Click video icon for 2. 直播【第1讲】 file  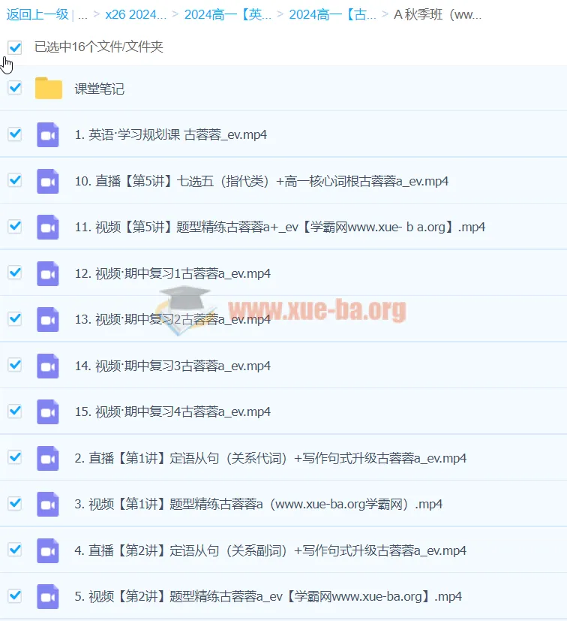coord(48,458)
